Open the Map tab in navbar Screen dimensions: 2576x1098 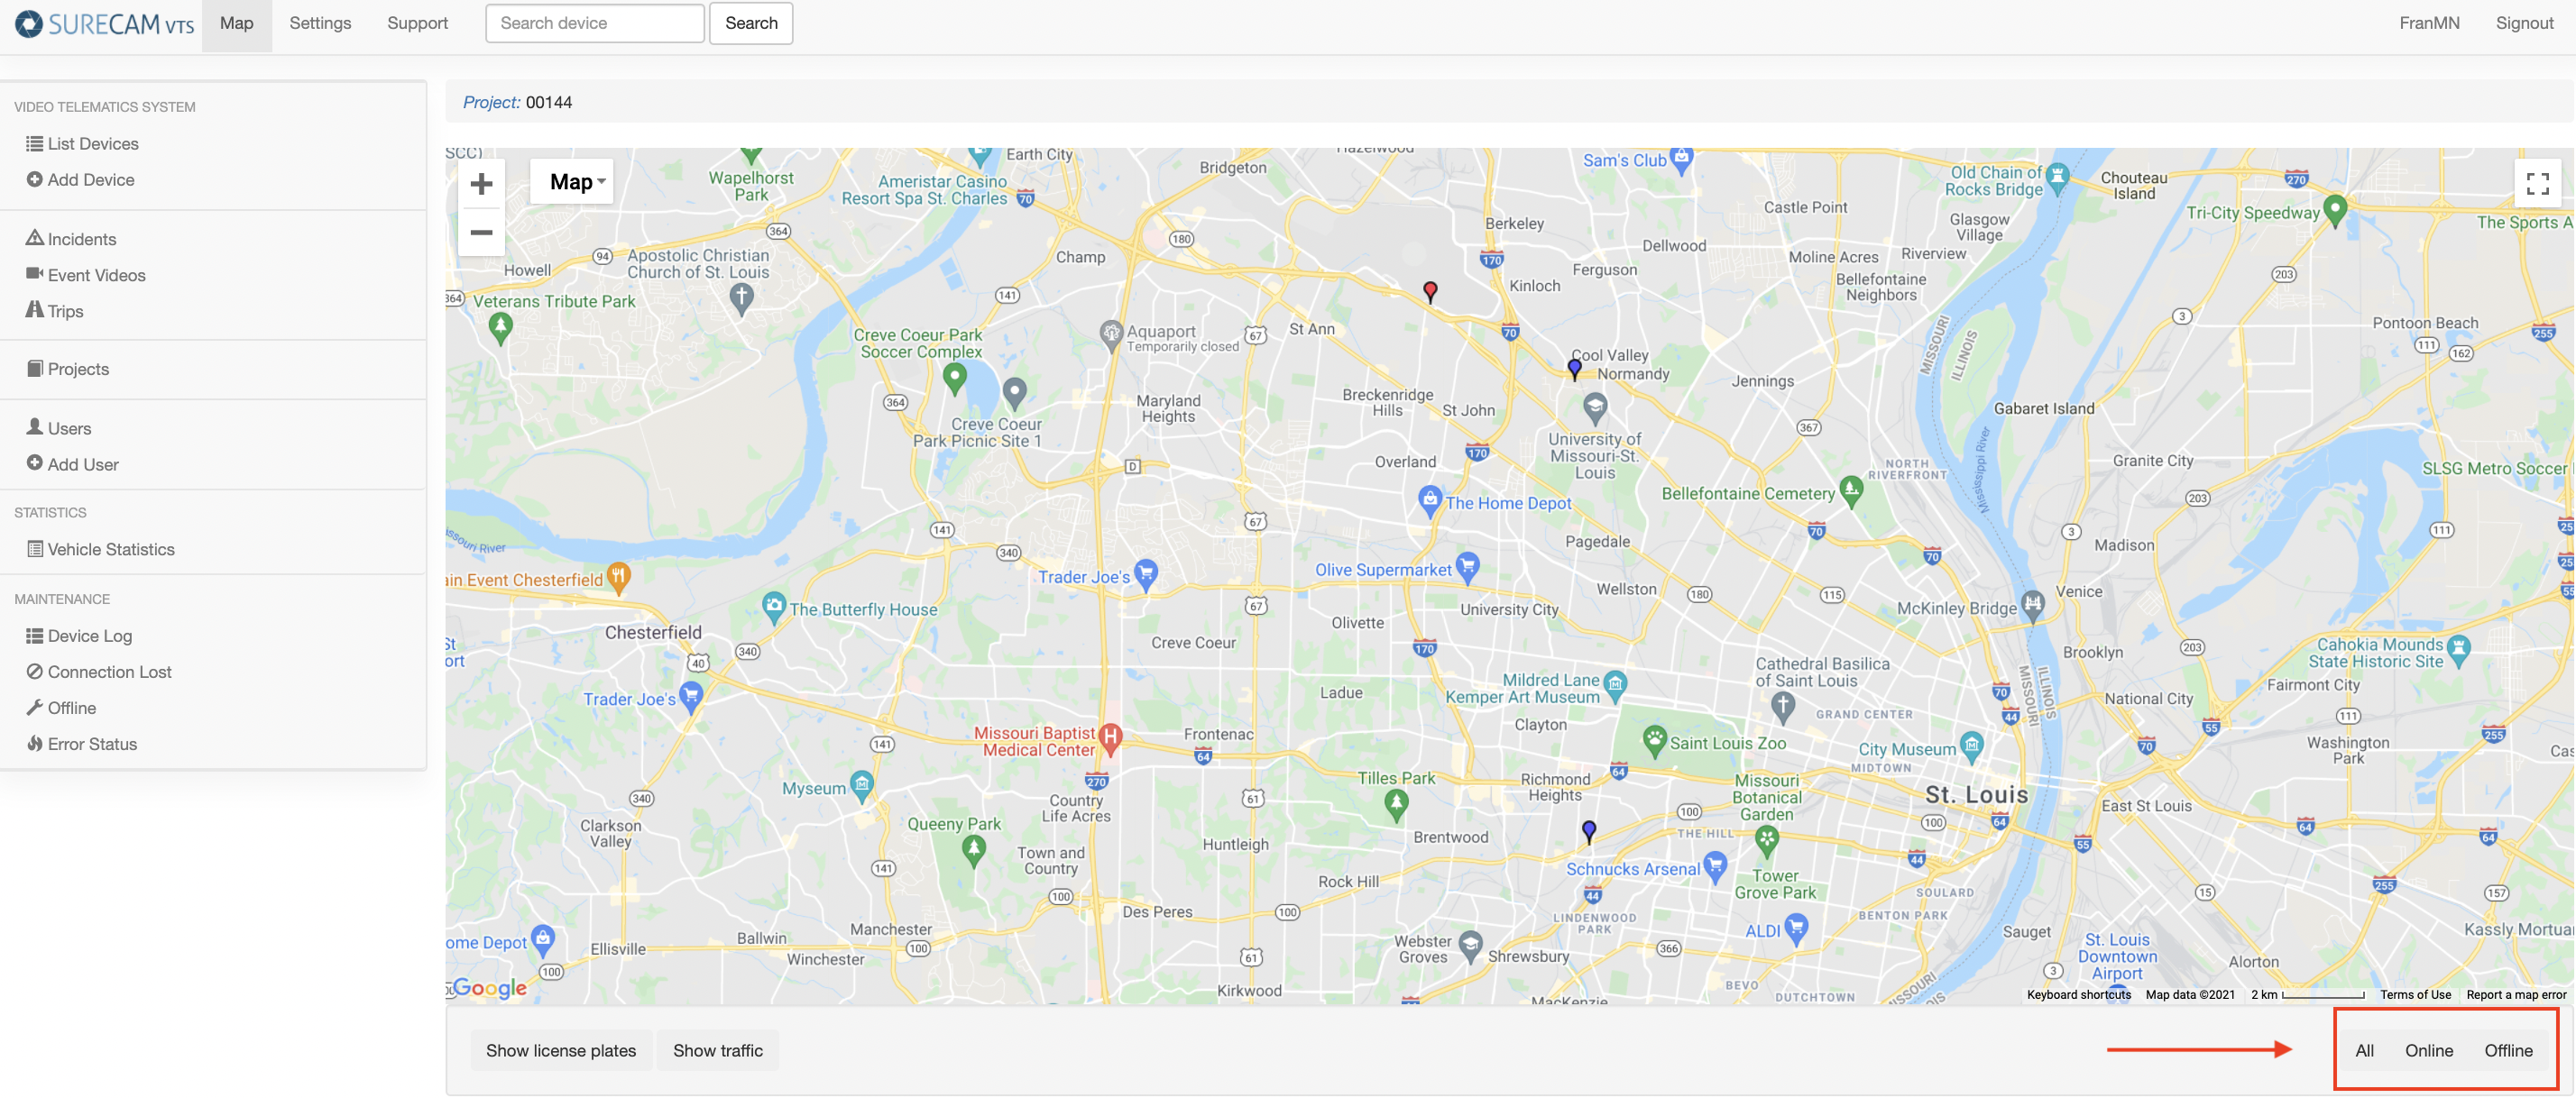point(236,24)
